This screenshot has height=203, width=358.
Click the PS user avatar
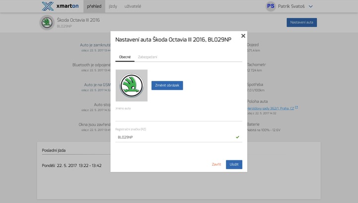point(271,6)
